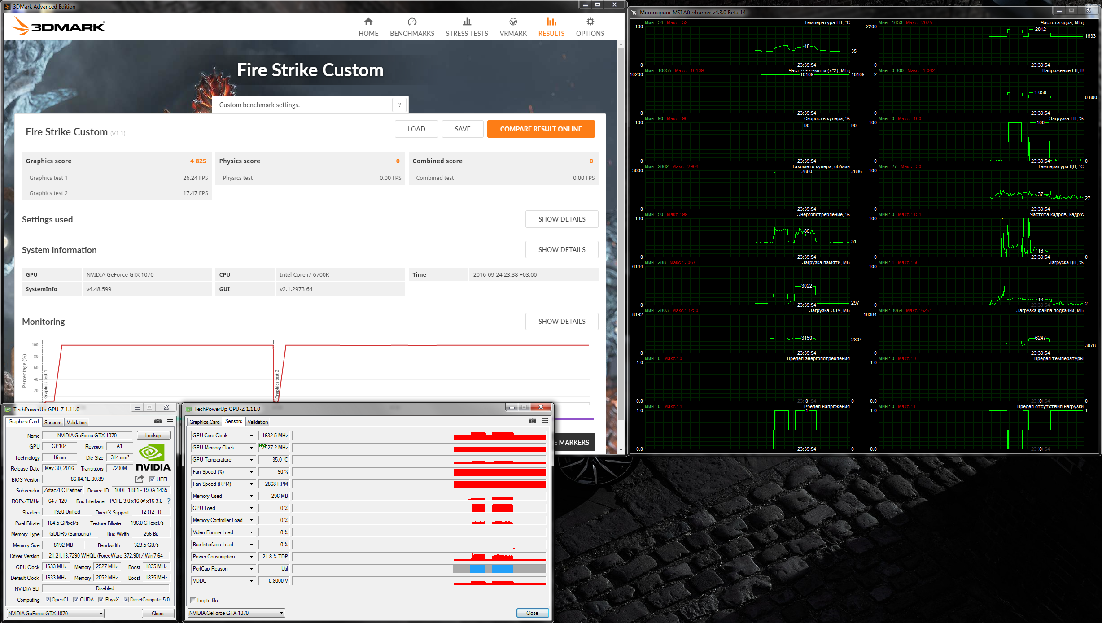
Task: Toggle the PhysX checkbox
Action: point(101,599)
